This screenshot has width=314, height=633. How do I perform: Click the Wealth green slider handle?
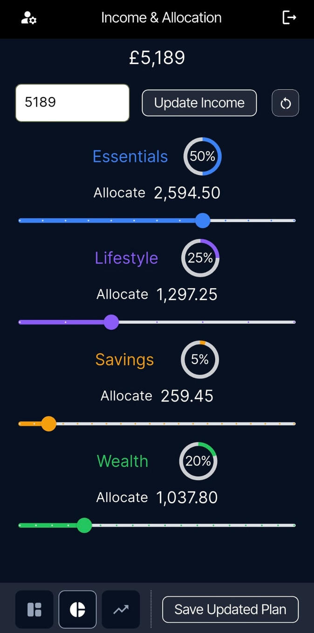84,525
